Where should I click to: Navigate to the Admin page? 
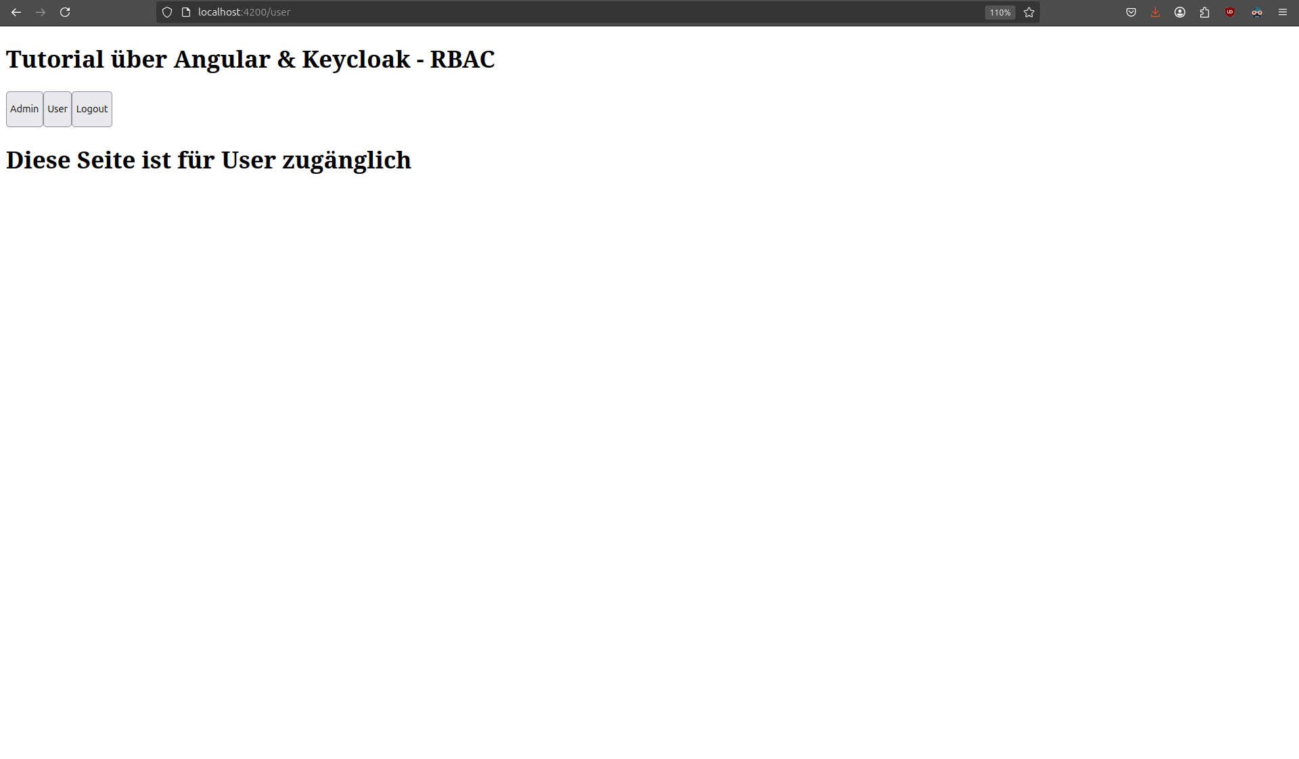(24, 109)
